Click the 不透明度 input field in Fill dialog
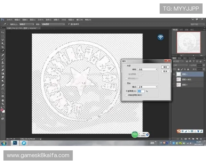The width and height of the screenshot is (206, 164). click(x=141, y=91)
